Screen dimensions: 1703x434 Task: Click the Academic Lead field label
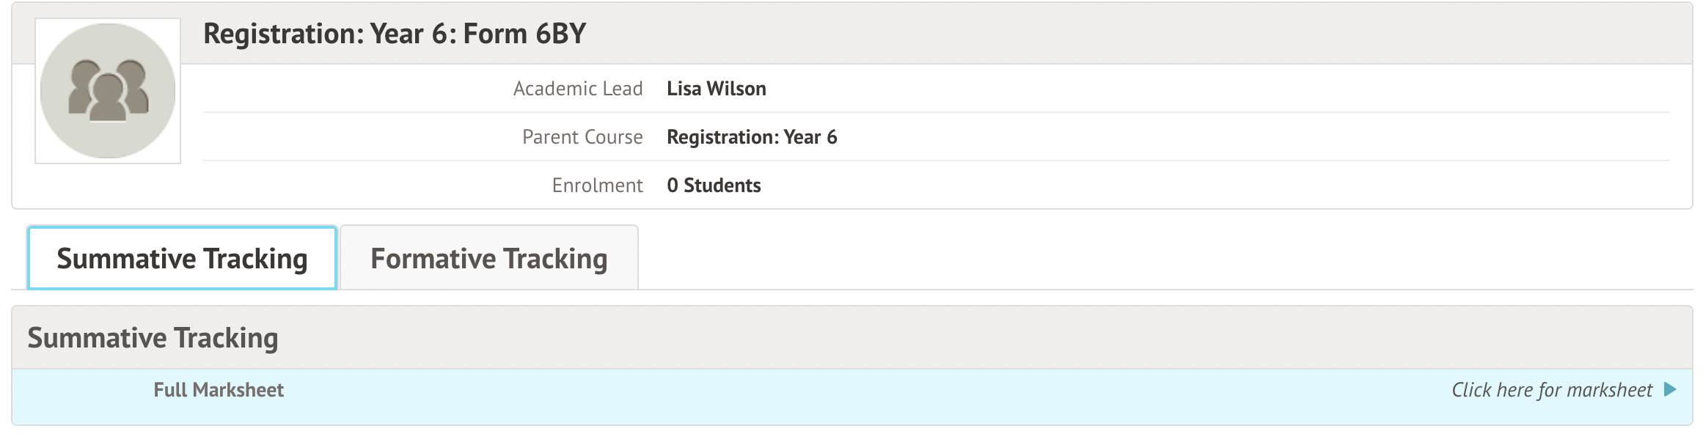click(x=577, y=89)
